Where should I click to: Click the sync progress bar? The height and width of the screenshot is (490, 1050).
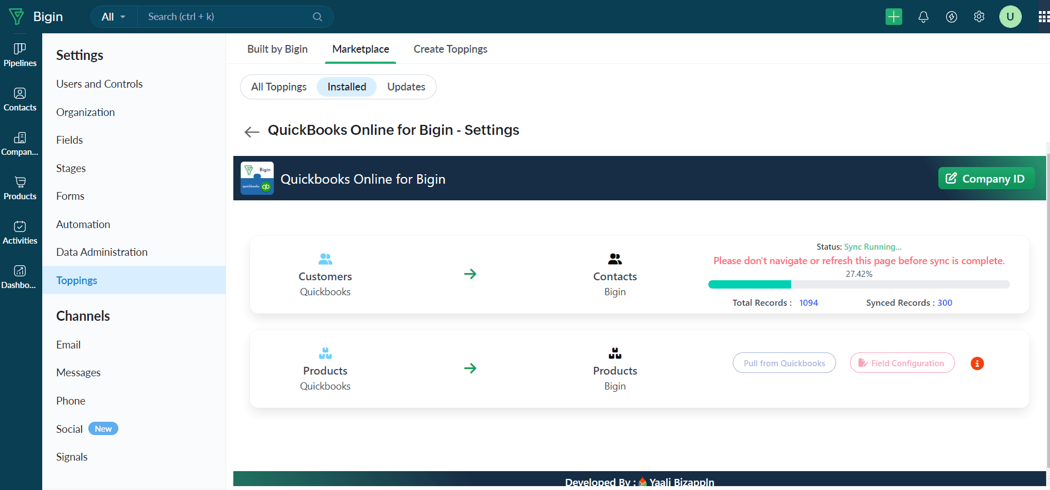tap(858, 285)
